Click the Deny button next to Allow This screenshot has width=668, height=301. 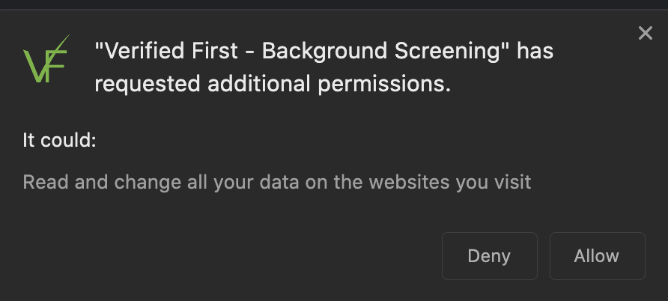[x=490, y=256]
